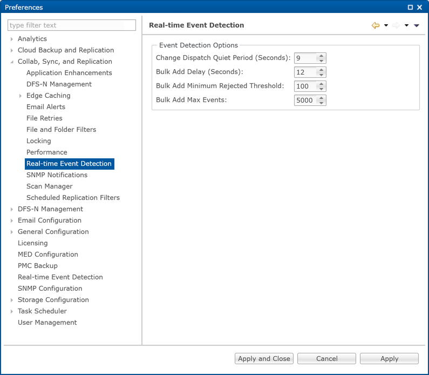
Task: Open the preferences view menu triangle
Action: (x=417, y=25)
